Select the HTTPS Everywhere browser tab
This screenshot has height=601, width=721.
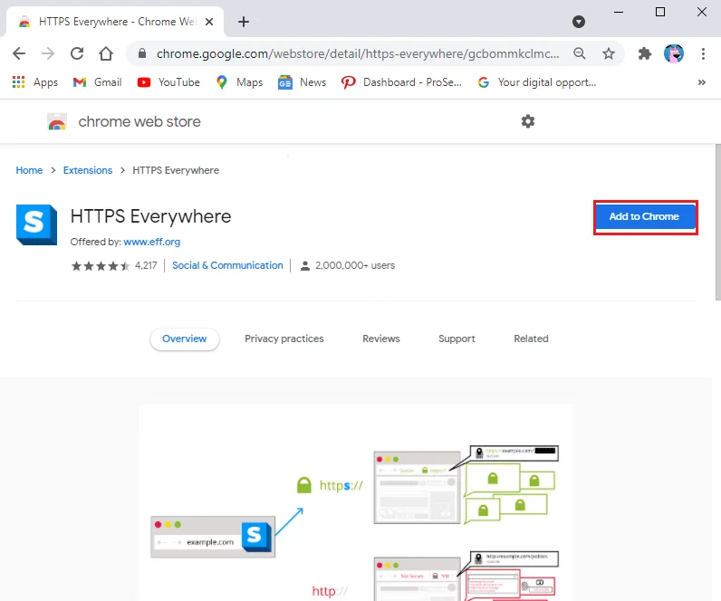click(115, 22)
